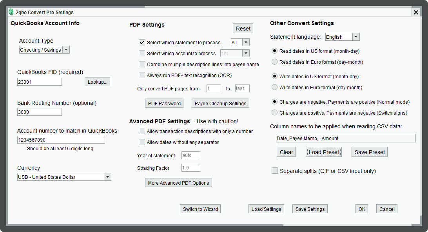Screen dimensions: 428x232
Task: Click the 2qbo Convert Pro app icon
Action: 11,12
